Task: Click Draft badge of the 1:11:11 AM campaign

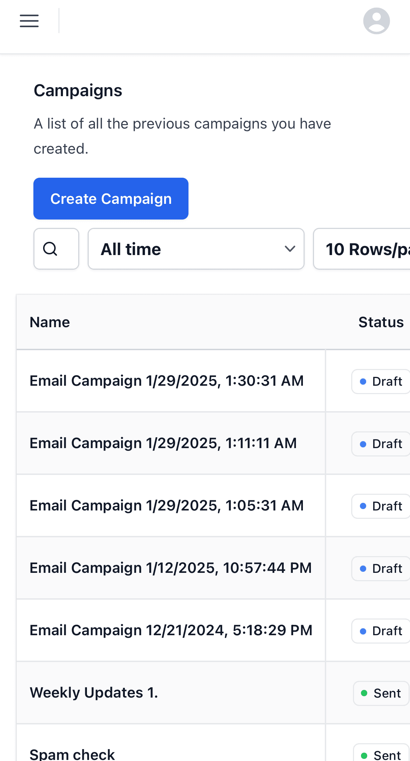Action: pos(381,444)
